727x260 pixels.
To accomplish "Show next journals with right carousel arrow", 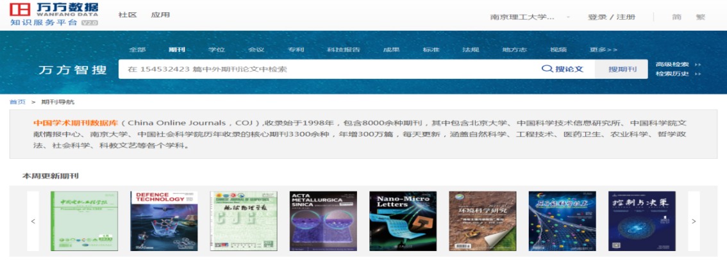I will pyautogui.click(x=694, y=222).
